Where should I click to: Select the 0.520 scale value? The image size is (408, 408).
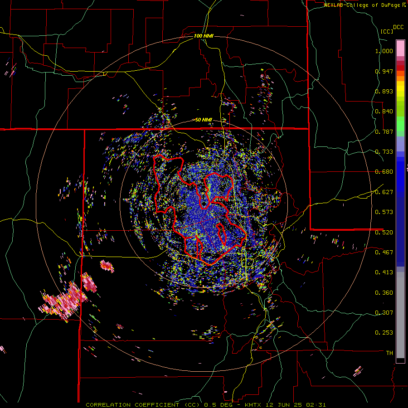pyautogui.click(x=384, y=233)
